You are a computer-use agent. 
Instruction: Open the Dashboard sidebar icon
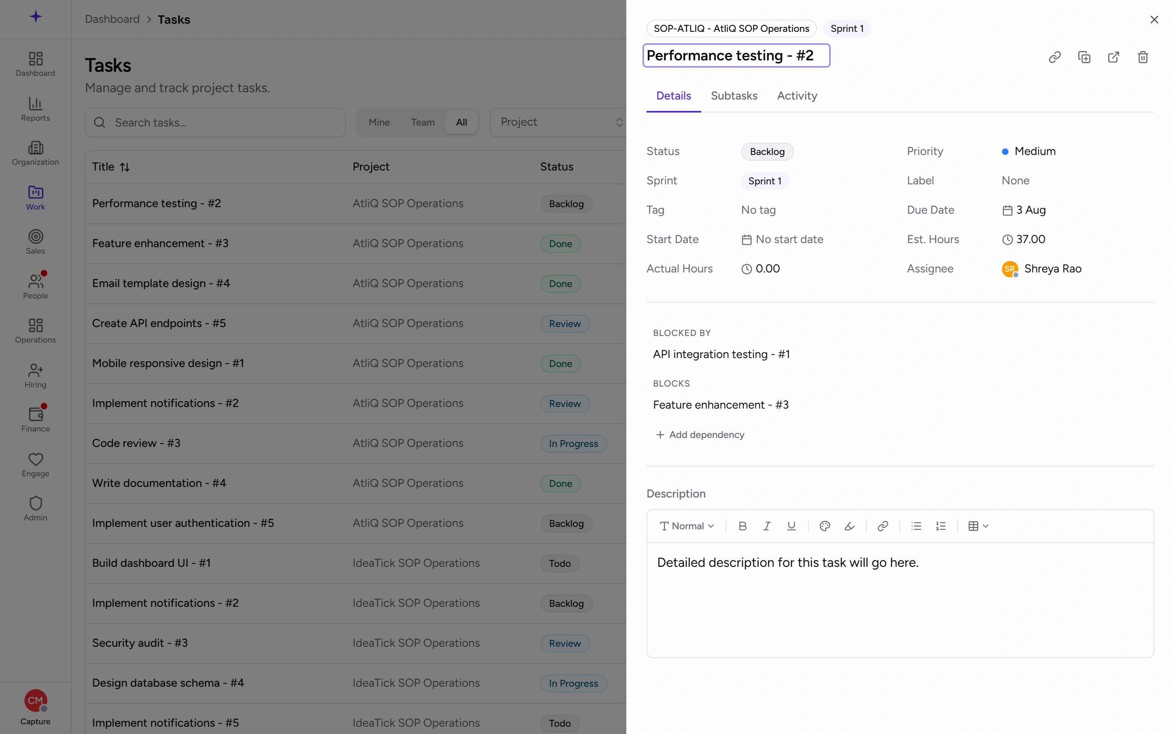pos(35,64)
